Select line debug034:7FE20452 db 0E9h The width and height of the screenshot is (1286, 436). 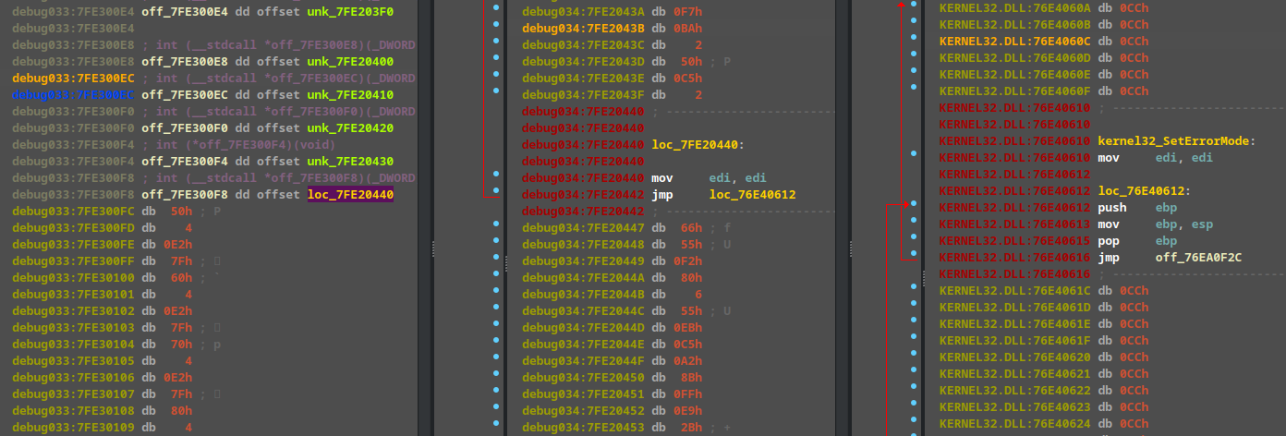(613, 411)
